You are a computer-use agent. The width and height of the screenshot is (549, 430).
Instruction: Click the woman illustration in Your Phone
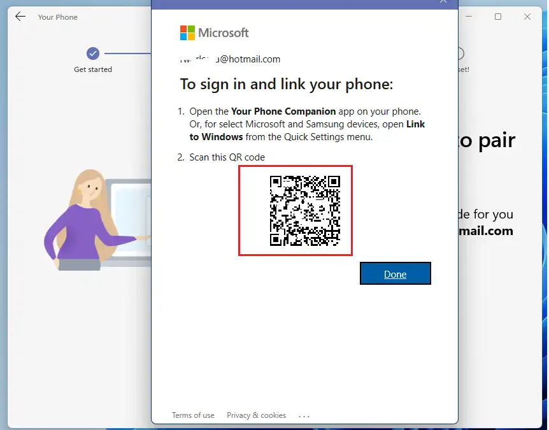tap(90, 220)
